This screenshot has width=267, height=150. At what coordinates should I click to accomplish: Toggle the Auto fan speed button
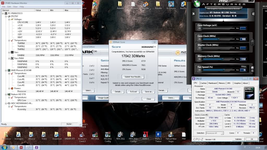coord(244,67)
